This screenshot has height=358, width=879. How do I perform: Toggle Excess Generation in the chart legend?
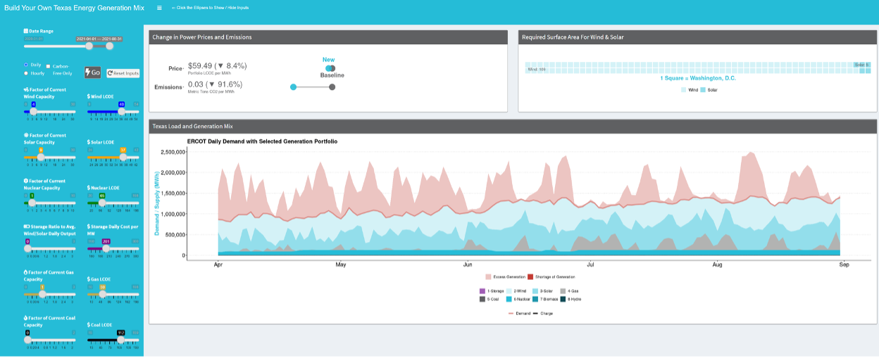pos(489,277)
